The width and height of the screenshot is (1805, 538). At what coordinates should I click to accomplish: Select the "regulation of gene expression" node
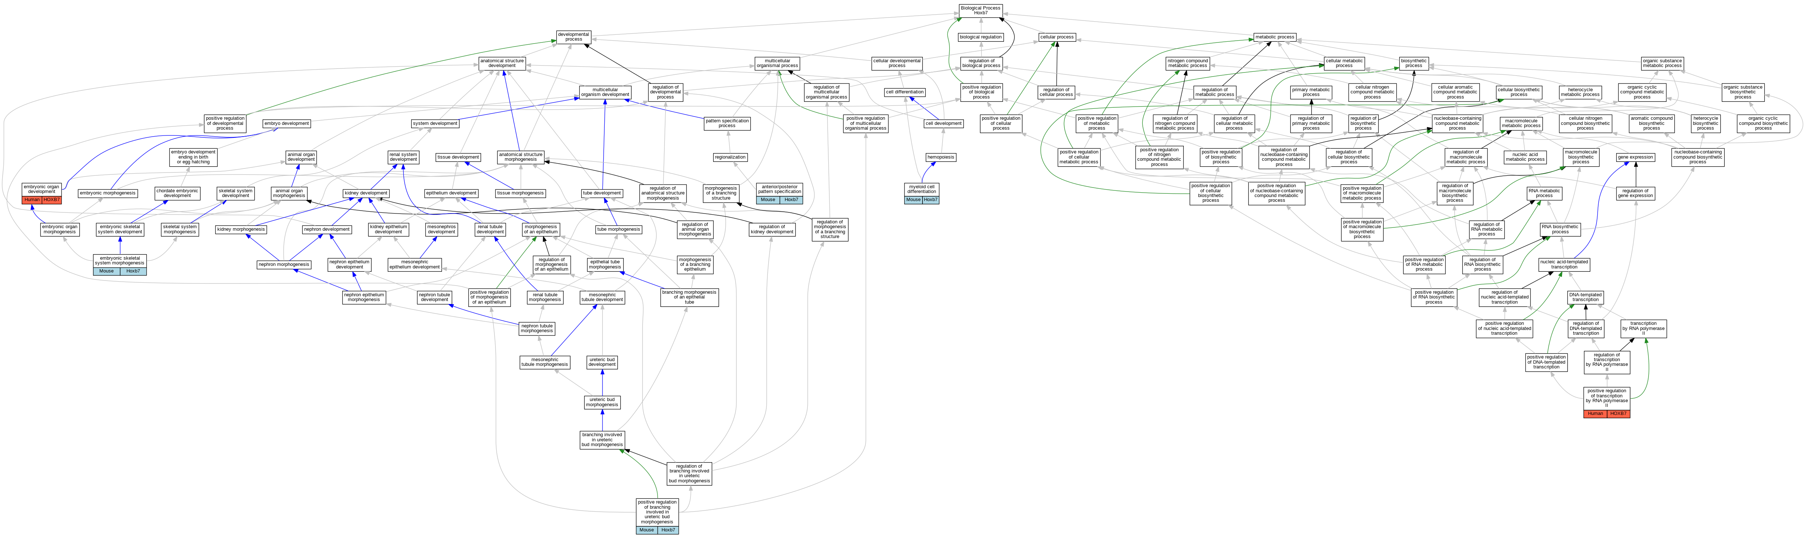(x=1635, y=193)
